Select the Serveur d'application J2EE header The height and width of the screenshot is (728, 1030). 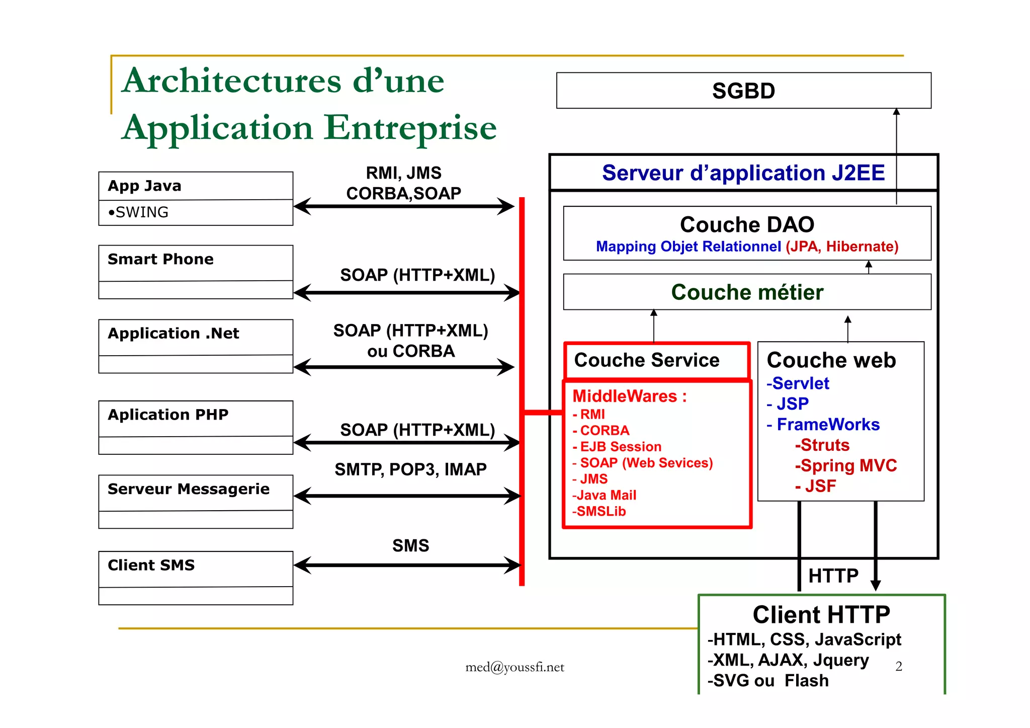[743, 173]
